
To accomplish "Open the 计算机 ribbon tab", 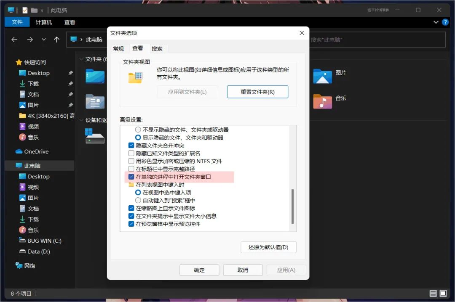I will (43, 22).
